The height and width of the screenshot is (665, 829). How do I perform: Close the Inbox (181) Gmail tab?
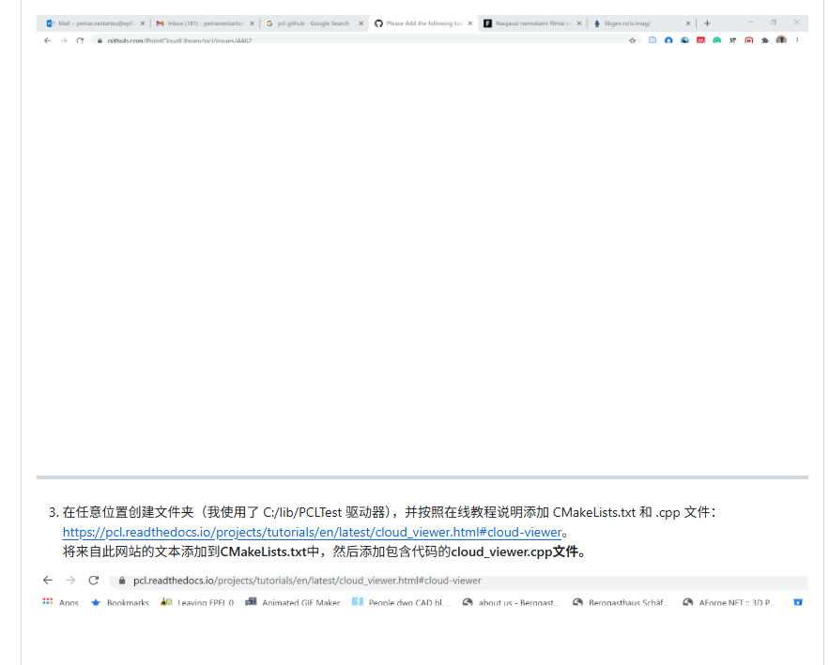[252, 23]
